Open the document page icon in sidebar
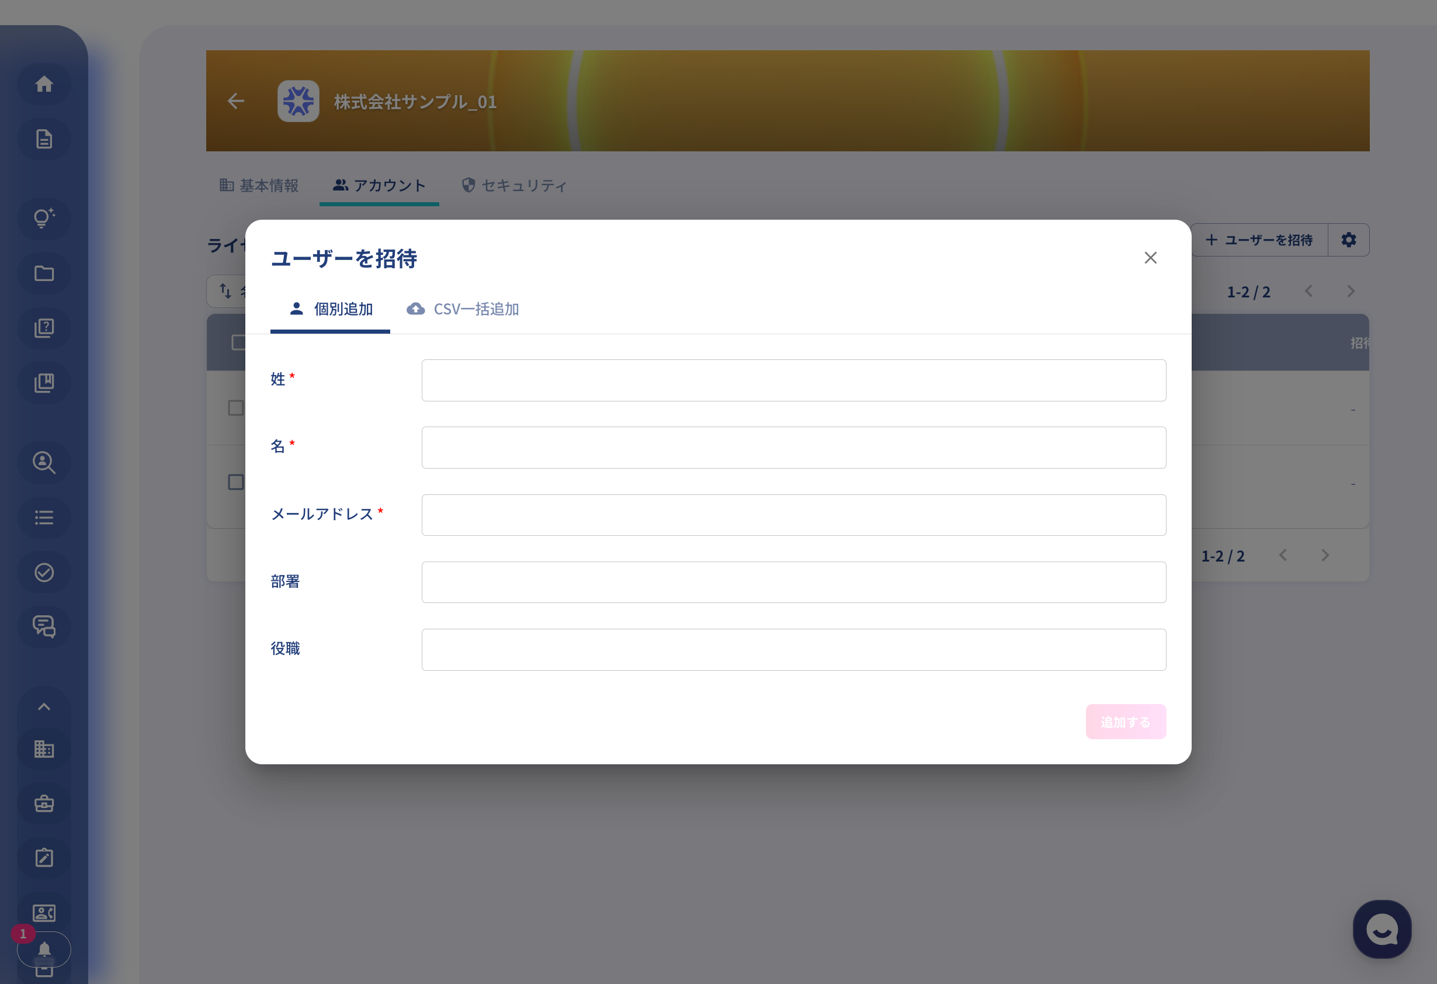Viewport: 1437px width, 984px height. point(44,139)
